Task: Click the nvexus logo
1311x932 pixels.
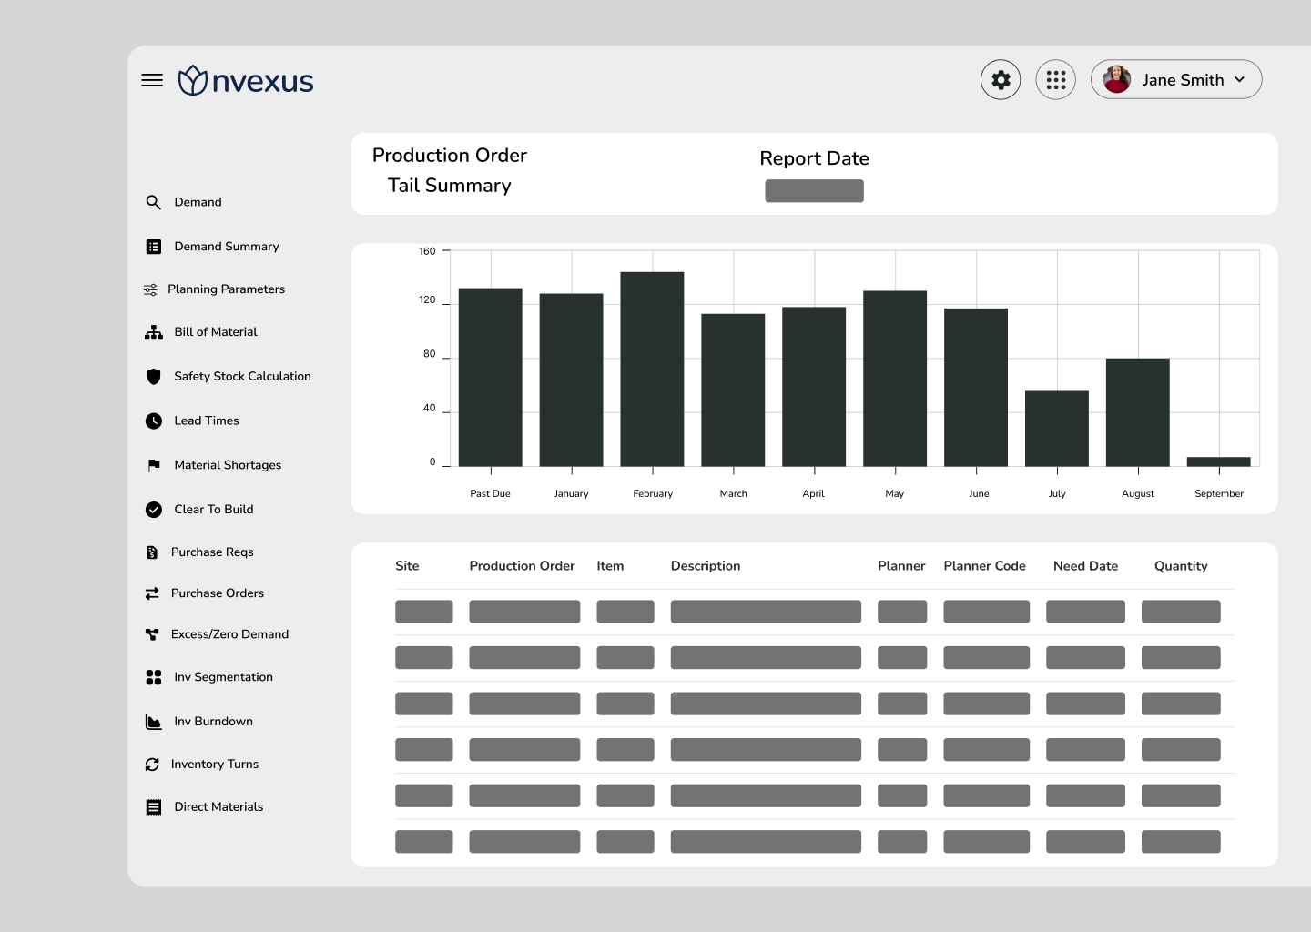Action: (x=246, y=80)
